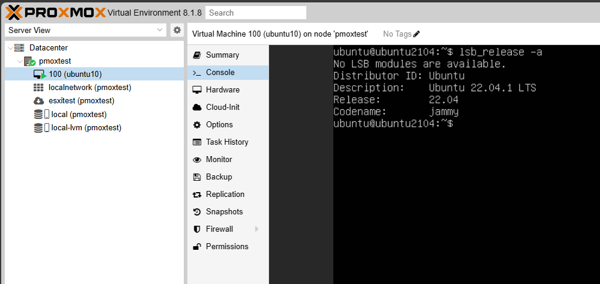This screenshot has height=284, width=600.
Task: Click the pmoxtest node icon
Action: point(29,61)
